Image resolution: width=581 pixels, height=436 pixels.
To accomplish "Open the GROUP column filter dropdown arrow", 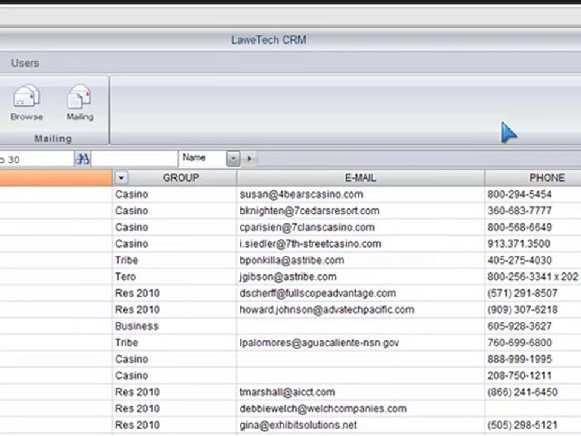I will (121, 178).
